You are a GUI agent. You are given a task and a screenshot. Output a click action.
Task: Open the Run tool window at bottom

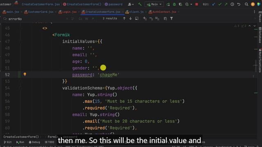tap(20, 142)
